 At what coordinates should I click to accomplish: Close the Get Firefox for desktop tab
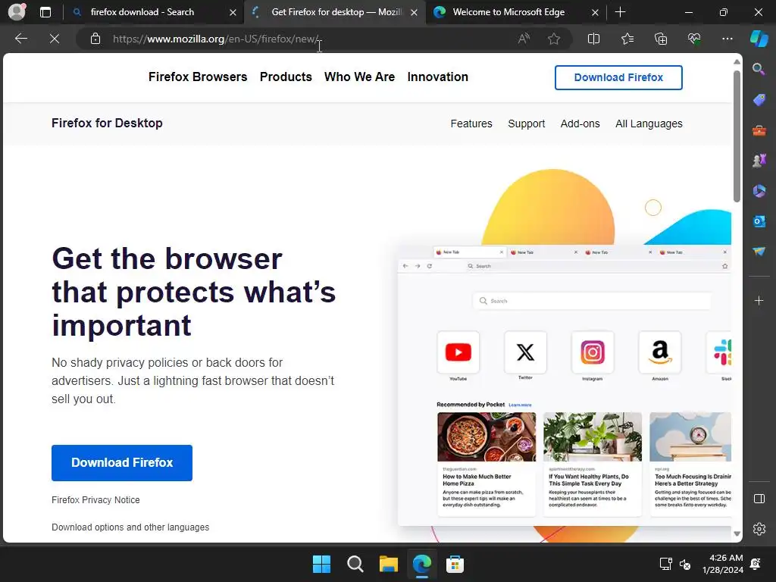click(x=415, y=12)
